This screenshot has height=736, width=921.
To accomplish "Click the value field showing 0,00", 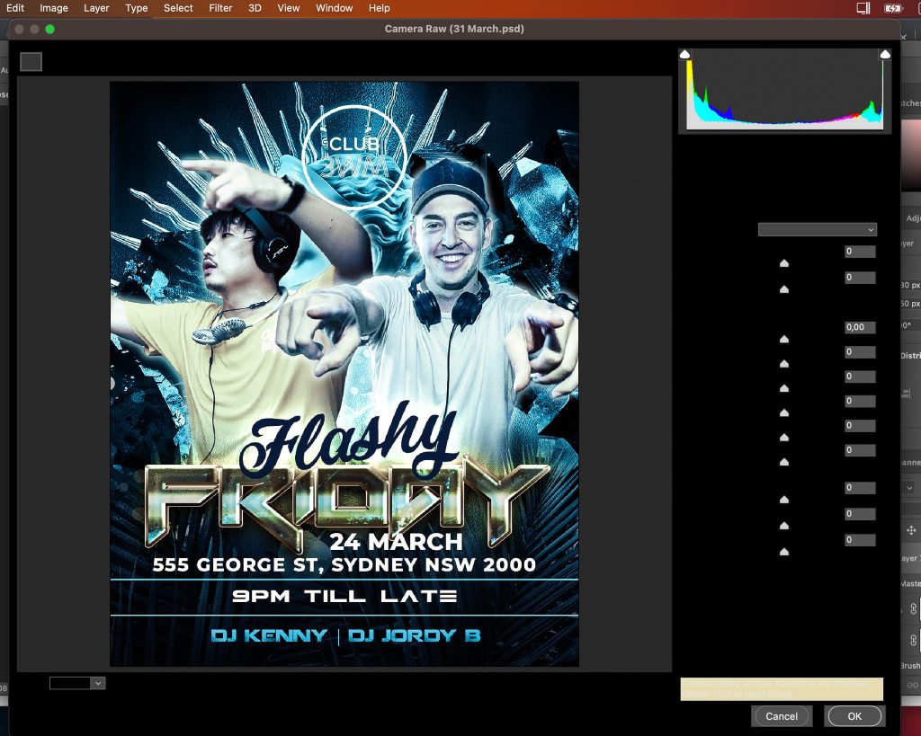I will (859, 327).
